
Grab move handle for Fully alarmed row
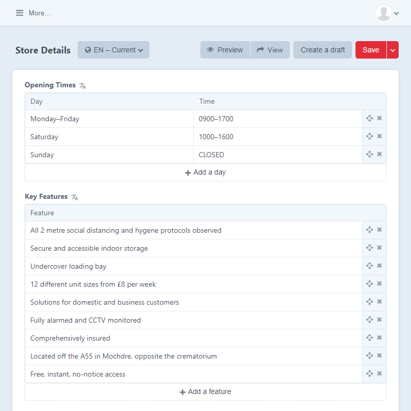click(369, 320)
